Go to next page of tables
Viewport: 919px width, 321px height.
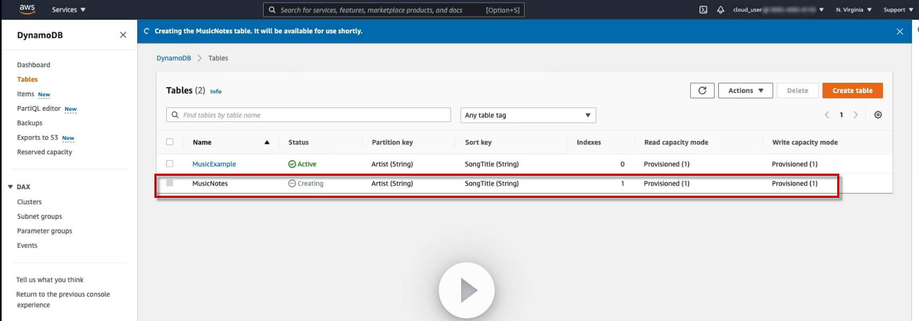point(856,115)
